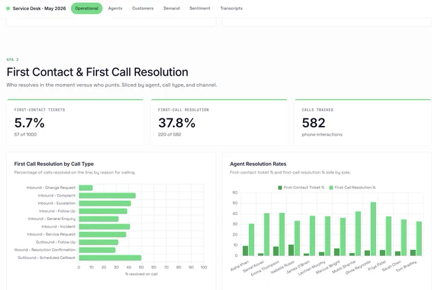Click the '% resolved on call' axis title
Viewport: 432px width, 290px height.
click(x=141, y=274)
